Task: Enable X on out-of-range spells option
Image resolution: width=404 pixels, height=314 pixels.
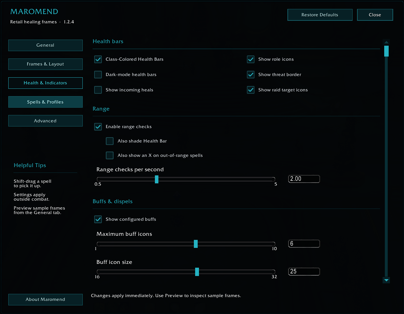Action: pos(110,156)
